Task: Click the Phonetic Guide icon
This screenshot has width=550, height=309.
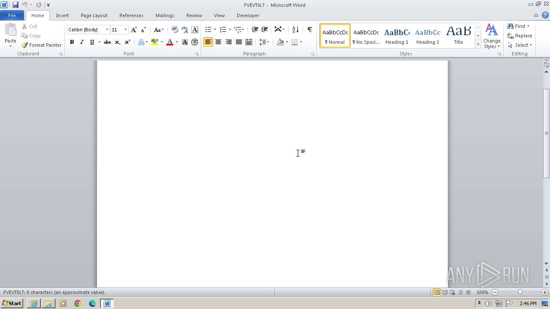Action: (185, 30)
